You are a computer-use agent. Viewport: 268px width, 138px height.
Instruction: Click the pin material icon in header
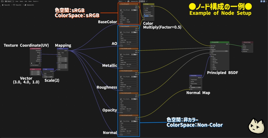(x=147, y=1)
